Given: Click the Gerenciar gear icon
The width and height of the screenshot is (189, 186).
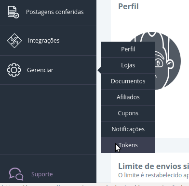Looking at the screenshot, I should tap(14, 70).
